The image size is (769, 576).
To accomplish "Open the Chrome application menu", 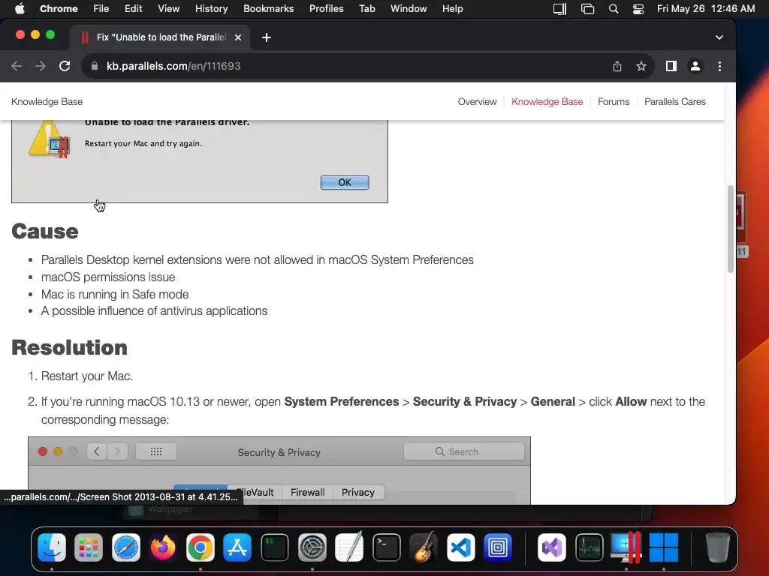I will tap(59, 9).
